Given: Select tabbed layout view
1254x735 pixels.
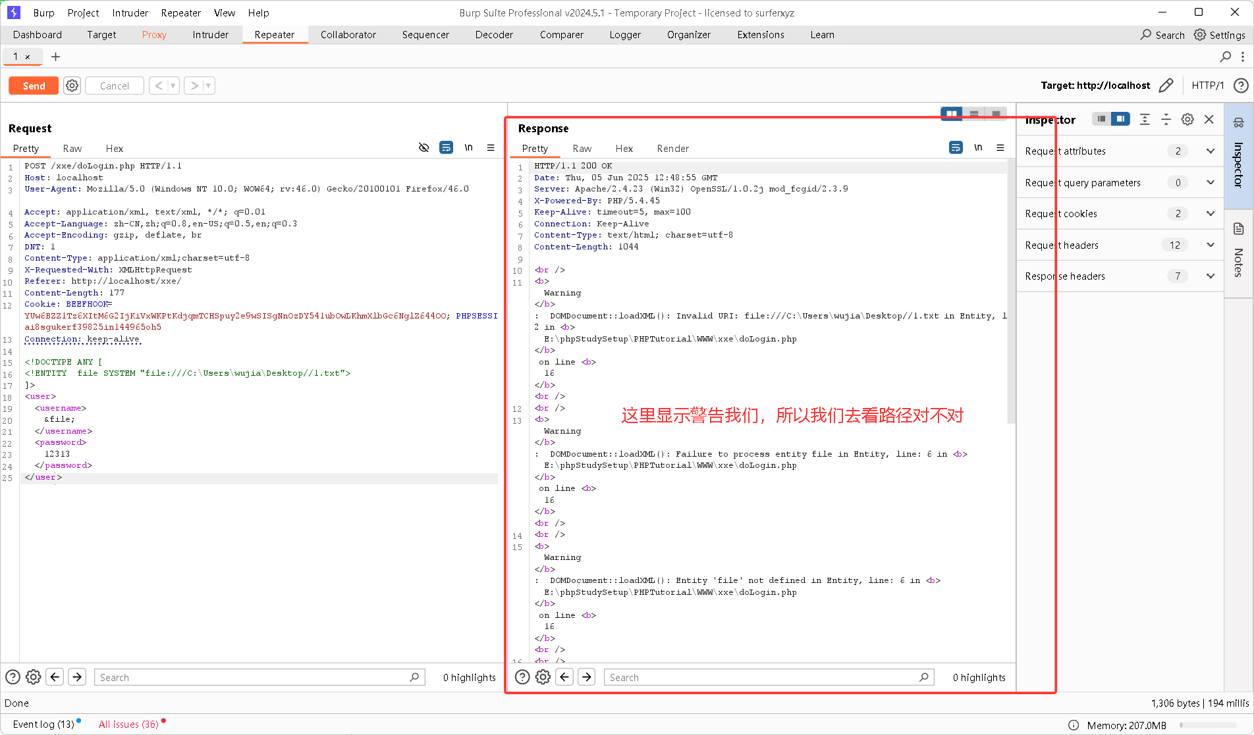Looking at the screenshot, I should pyautogui.click(x=996, y=114).
